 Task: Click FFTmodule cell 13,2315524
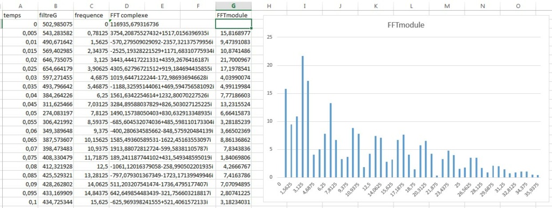tap(234, 104)
